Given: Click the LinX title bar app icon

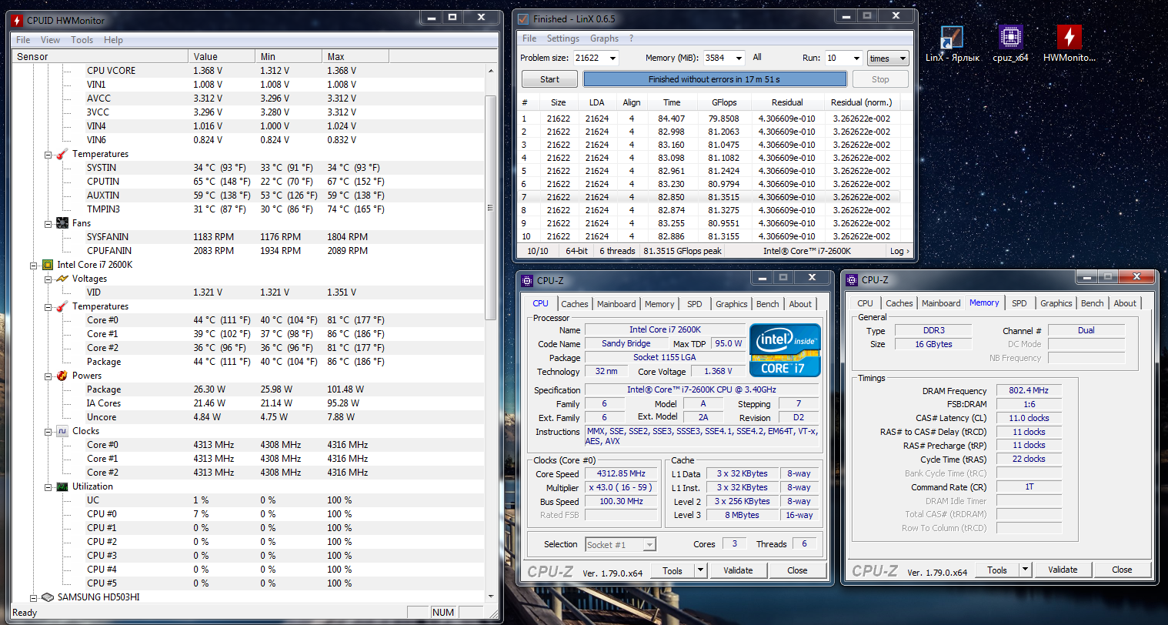Looking at the screenshot, I should [x=523, y=19].
